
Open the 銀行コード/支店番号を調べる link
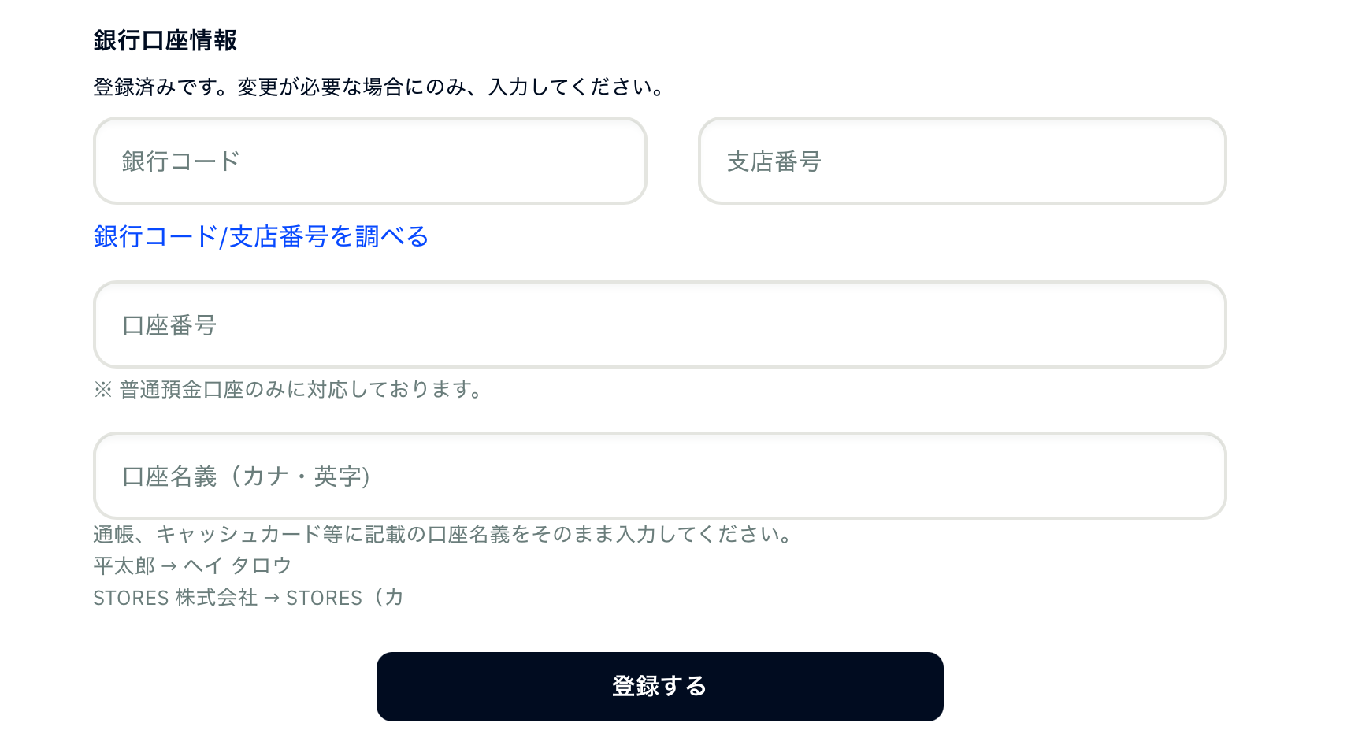(x=261, y=236)
